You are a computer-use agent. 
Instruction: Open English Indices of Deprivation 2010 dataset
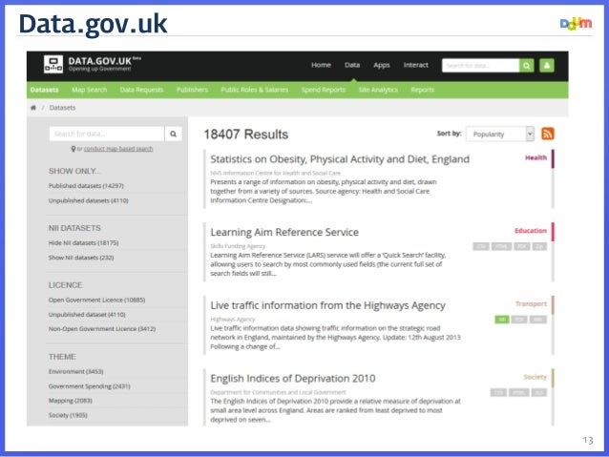[293, 379]
